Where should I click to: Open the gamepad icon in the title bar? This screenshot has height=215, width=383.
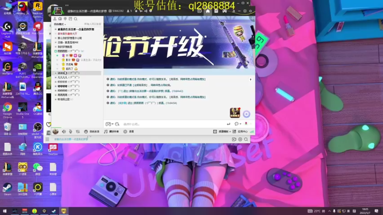[x=225, y=11]
